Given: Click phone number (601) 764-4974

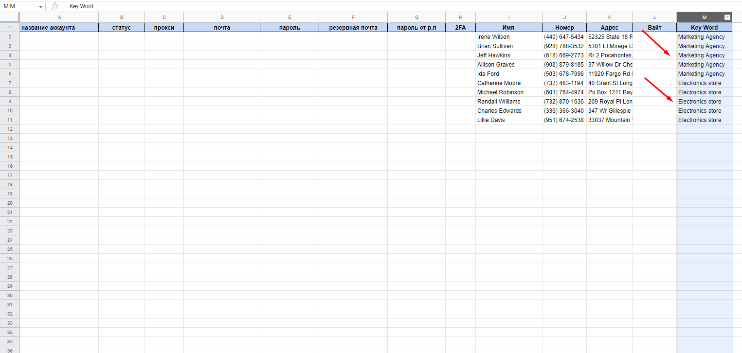Looking at the screenshot, I should pyautogui.click(x=564, y=92).
